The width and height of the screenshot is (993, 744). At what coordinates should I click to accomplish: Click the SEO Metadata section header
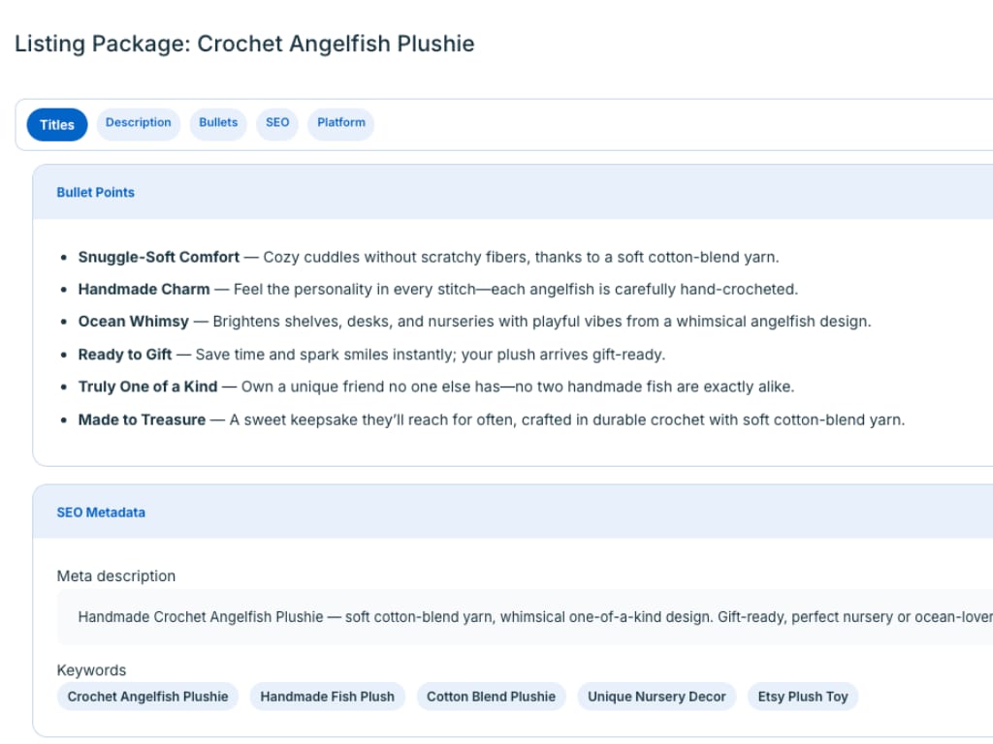(x=101, y=512)
